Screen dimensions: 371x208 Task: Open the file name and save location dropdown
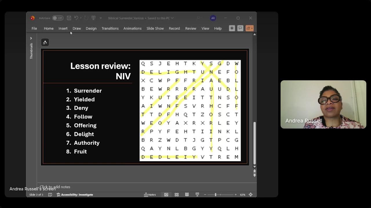pyautogui.click(x=141, y=18)
